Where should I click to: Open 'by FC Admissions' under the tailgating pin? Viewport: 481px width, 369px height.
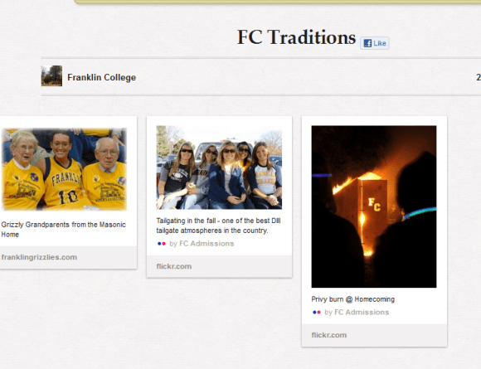click(x=202, y=244)
